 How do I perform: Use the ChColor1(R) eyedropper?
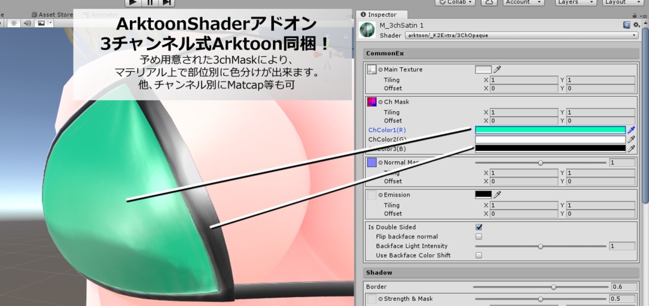631,130
